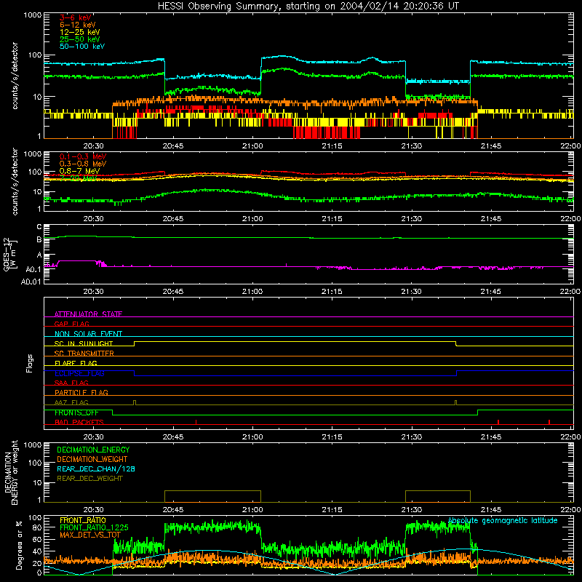The height and width of the screenshot is (582, 582).
Task: Select the FRONTS_OFF flag label
Action: 76,412
